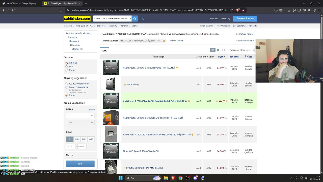
Task: Open Leo AI sparkle icon
Action: (x=309, y=10)
